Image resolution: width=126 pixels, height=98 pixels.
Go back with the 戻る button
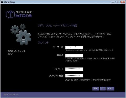[x=96, y=89]
